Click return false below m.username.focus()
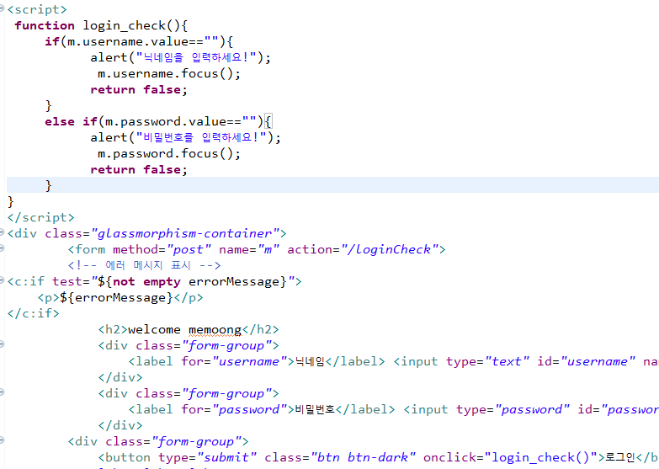The image size is (659, 469). [x=139, y=89]
